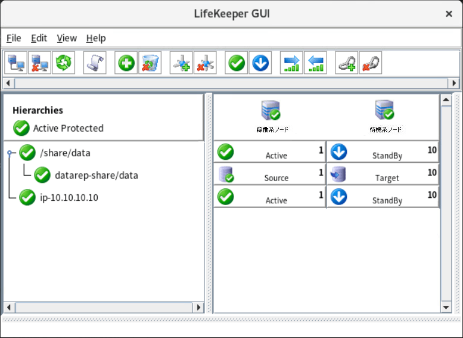Click the toolbar scrollbar left arrow
The width and height of the screenshot is (463, 338).
(8, 83)
